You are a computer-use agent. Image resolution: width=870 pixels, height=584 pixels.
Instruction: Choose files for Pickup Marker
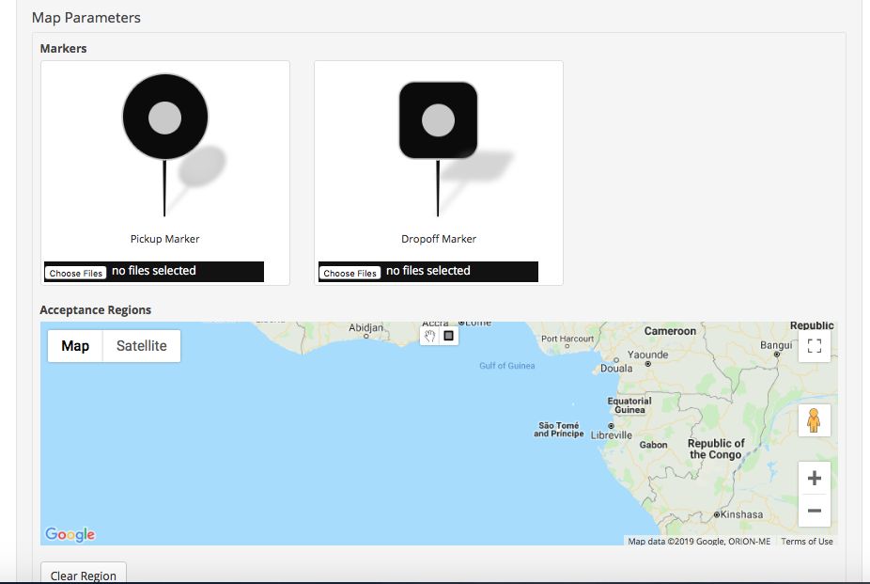pyautogui.click(x=75, y=273)
